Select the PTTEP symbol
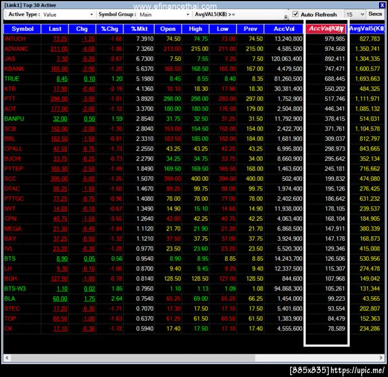Viewport: 388px width, 377px height. pyautogui.click(x=14, y=168)
